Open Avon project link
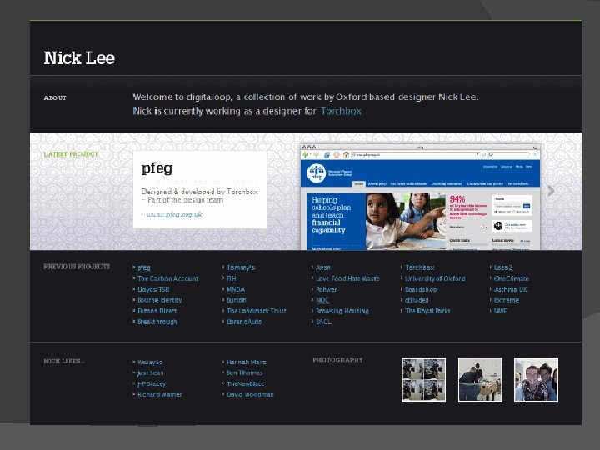600x450 pixels. tap(323, 267)
